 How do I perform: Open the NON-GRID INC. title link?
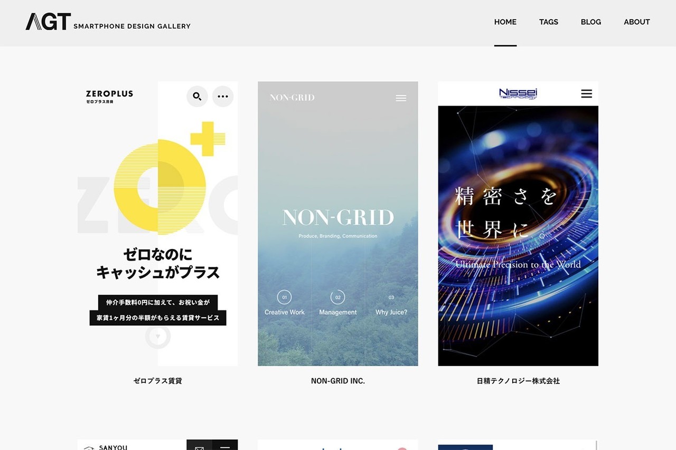pos(338,381)
